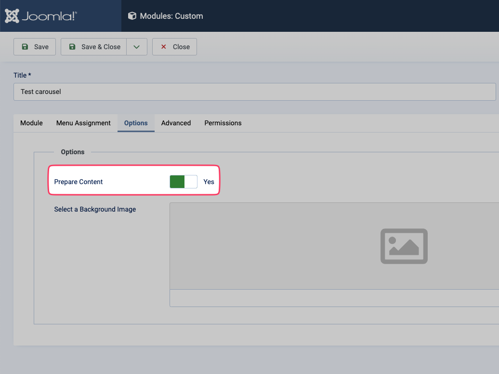The image size is (499, 374).
Task: Expand the Save & Close dropdown arrow
Action: click(x=137, y=47)
